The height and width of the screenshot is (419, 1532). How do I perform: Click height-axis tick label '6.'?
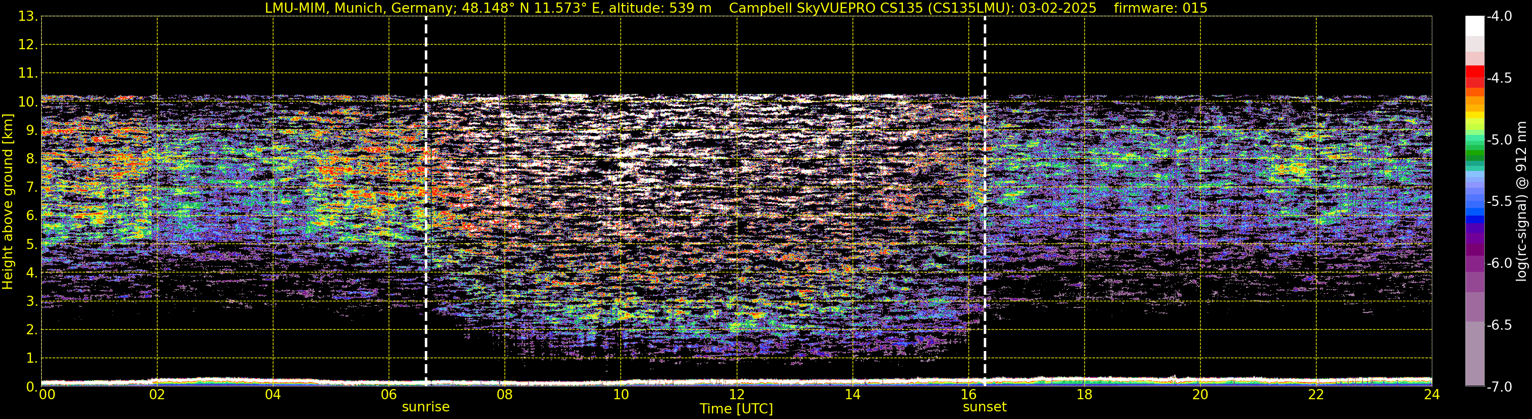[x=32, y=216]
